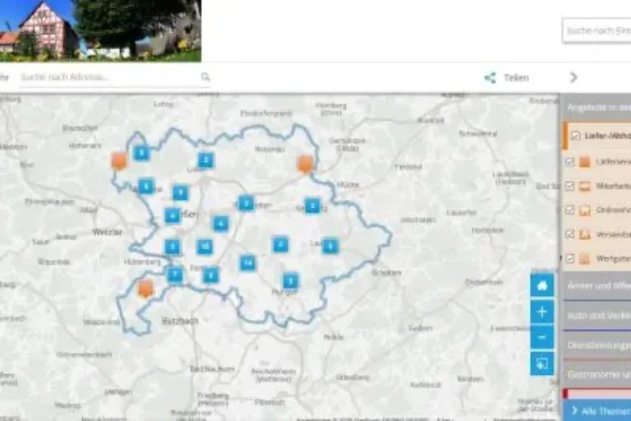The image size is (631, 421).
Task: Zoom out with the minus button
Action: (x=541, y=337)
